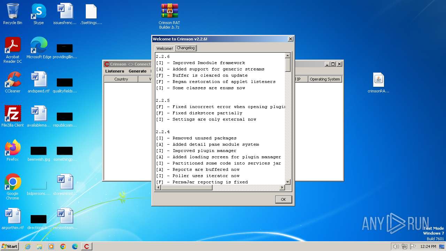Click 'PermaJar reporting is fixed' line

(x=210, y=182)
